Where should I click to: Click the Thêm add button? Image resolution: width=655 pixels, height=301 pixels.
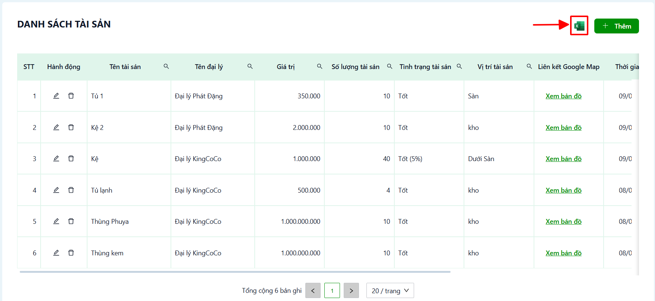pyautogui.click(x=616, y=26)
